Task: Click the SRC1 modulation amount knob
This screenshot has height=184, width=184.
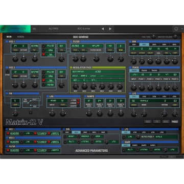Action: (x=76, y=86)
